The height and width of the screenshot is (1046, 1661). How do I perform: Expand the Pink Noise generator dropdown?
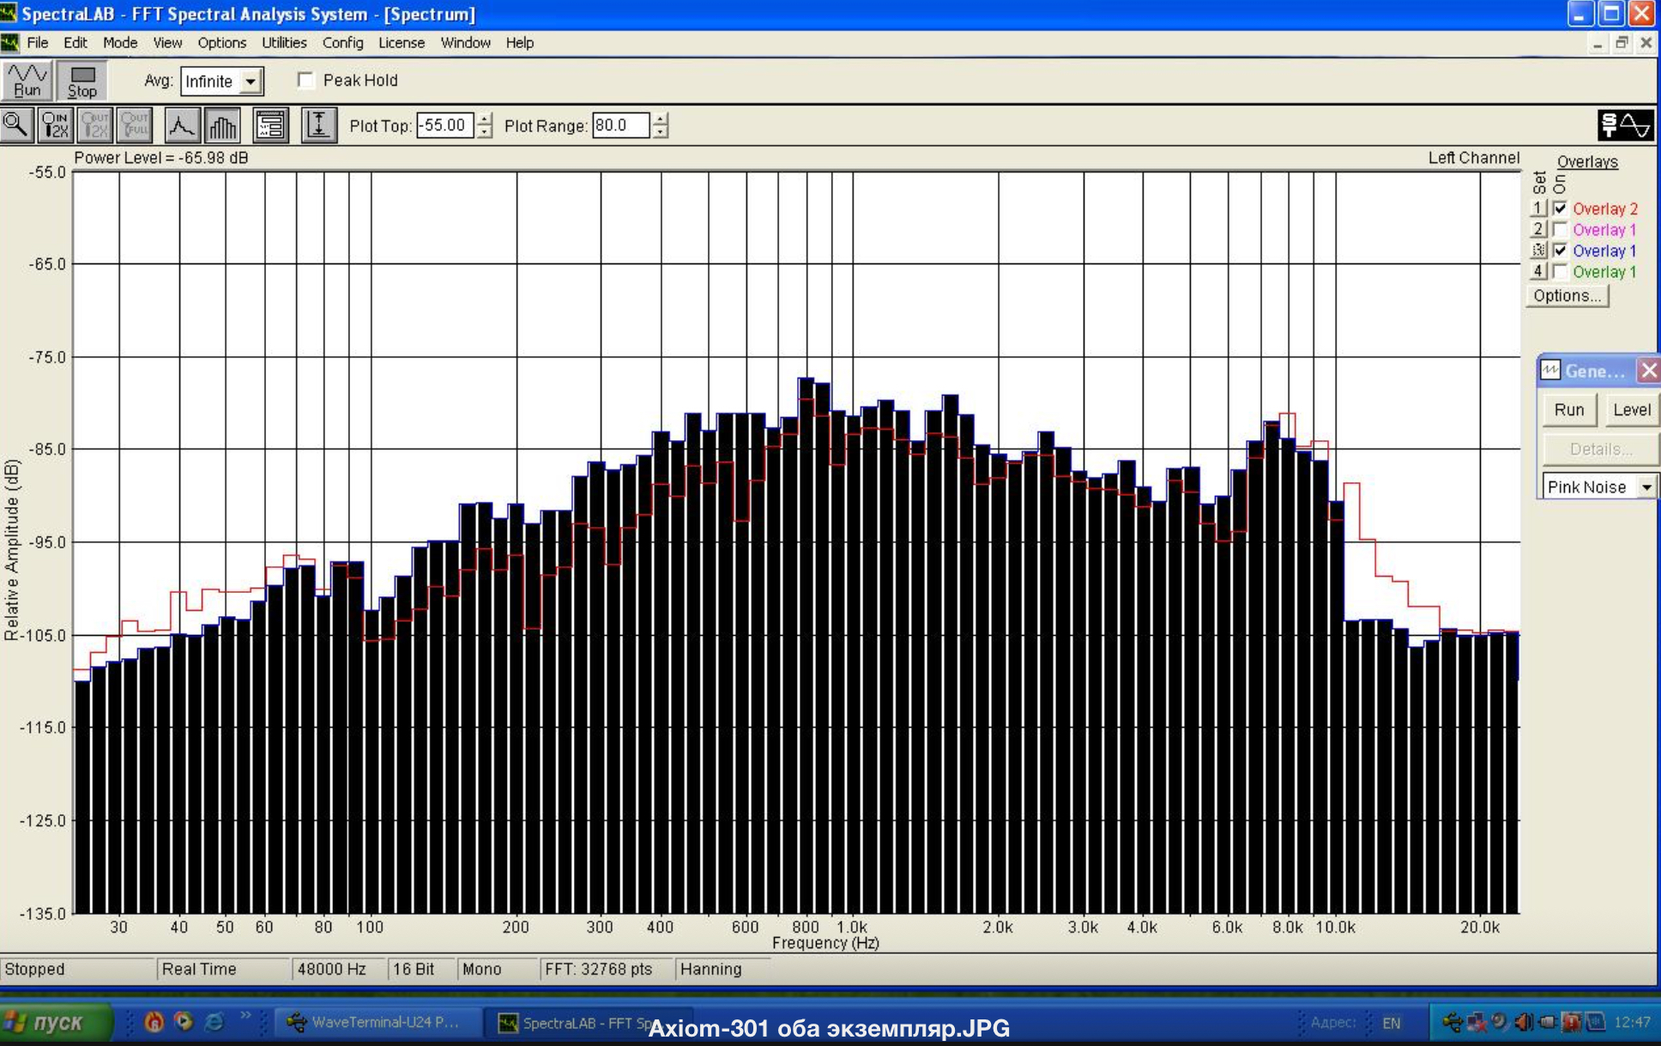coord(1646,487)
